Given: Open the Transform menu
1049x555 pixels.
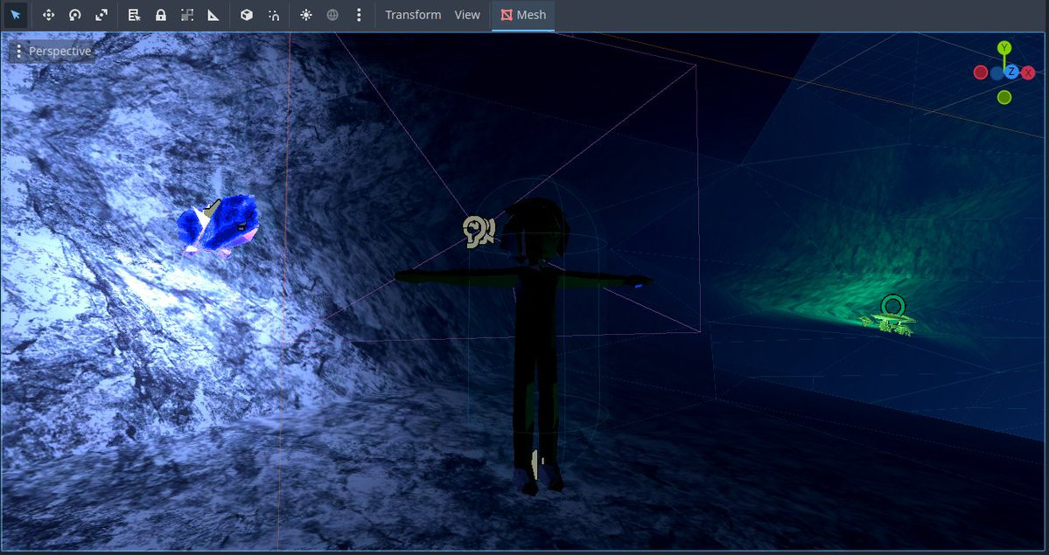Looking at the screenshot, I should (x=413, y=15).
